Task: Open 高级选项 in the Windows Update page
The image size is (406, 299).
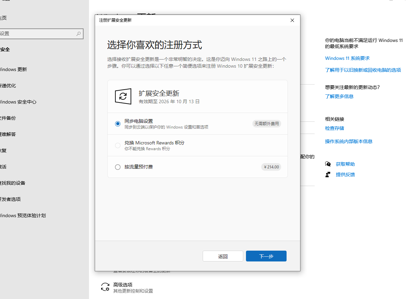Action: pyautogui.click(x=123, y=285)
